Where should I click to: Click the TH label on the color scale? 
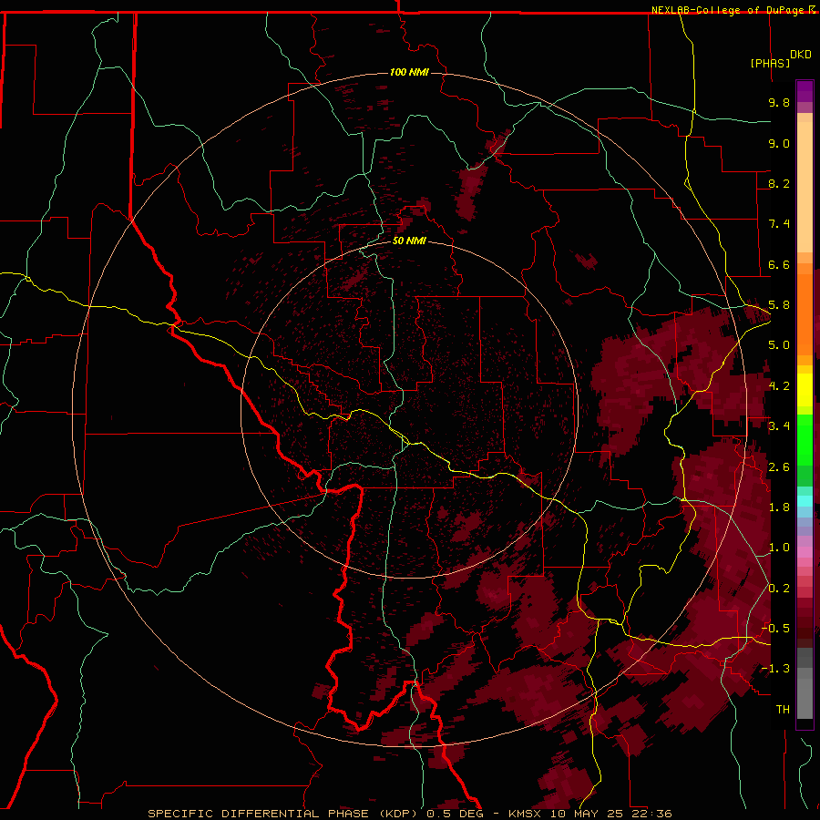[783, 710]
